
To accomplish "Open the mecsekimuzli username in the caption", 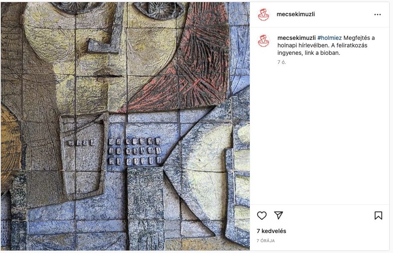I will (x=296, y=38).
